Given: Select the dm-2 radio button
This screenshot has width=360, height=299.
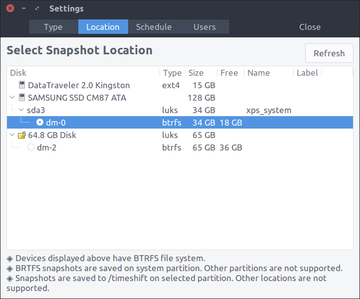Looking at the screenshot, I should [31, 148].
